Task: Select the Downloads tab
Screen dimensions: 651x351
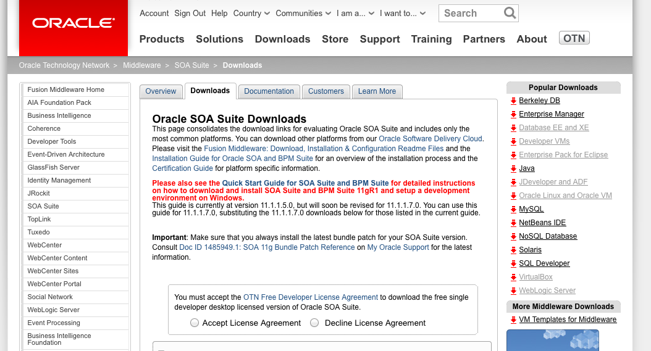Action: pyautogui.click(x=210, y=91)
